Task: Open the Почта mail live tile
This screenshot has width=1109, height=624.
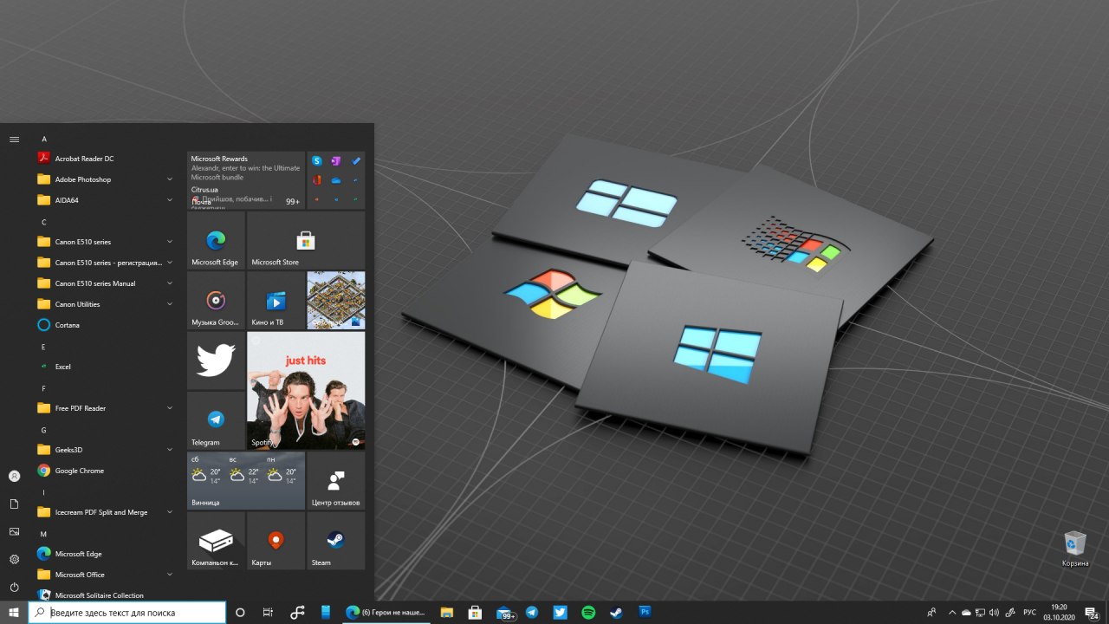Action: (x=246, y=180)
